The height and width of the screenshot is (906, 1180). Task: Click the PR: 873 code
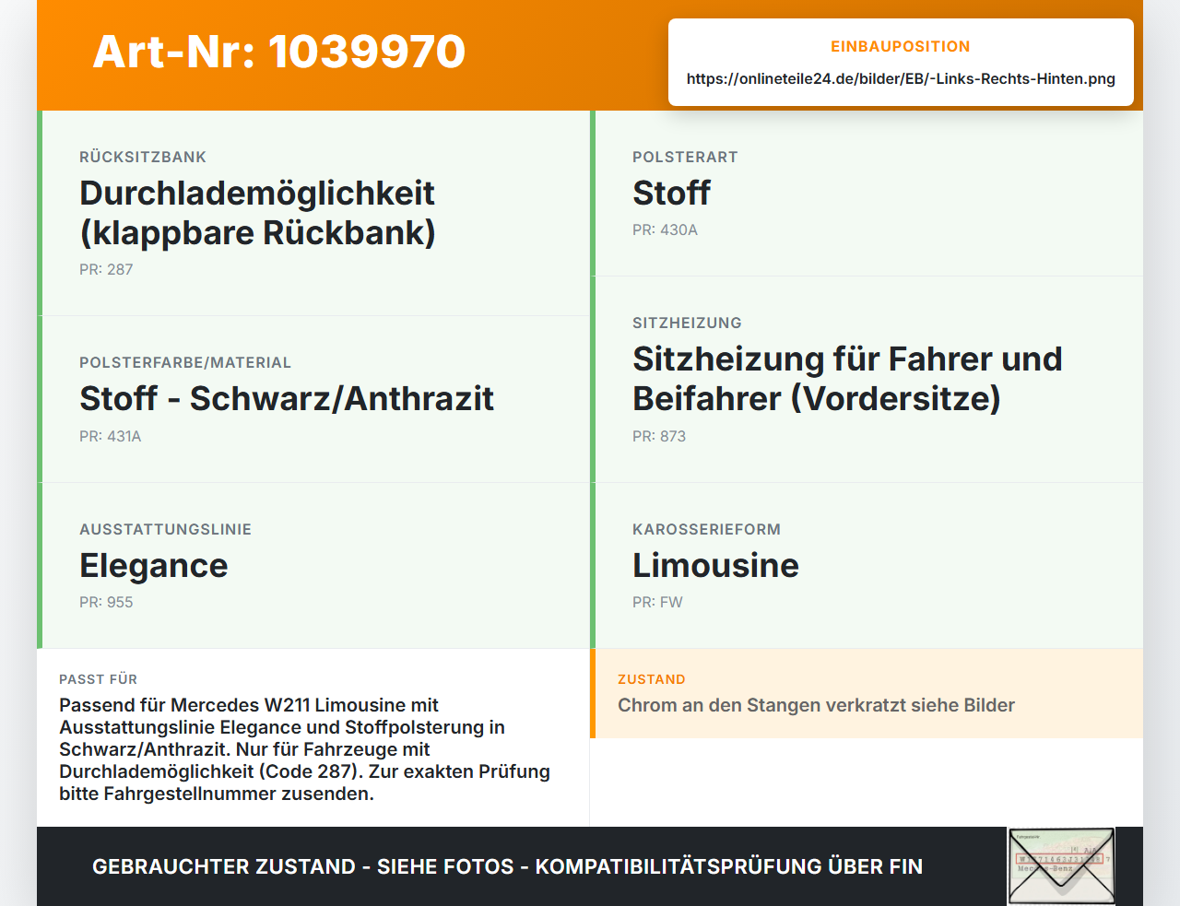[x=659, y=436]
